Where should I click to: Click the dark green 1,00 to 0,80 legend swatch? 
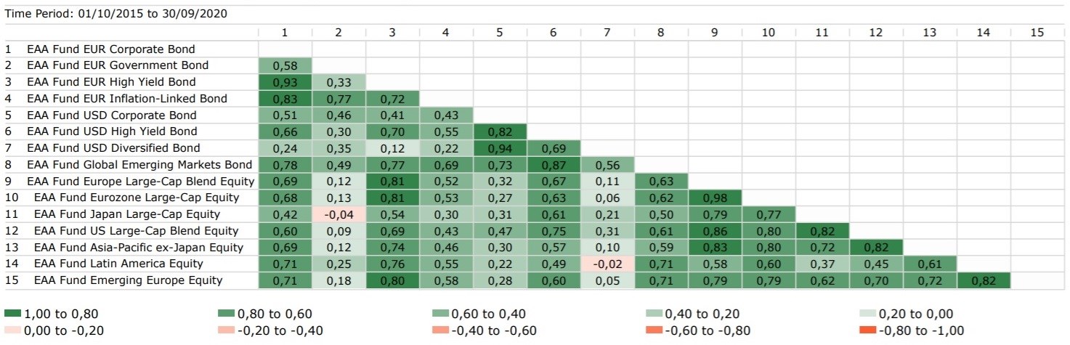[x=13, y=314]
